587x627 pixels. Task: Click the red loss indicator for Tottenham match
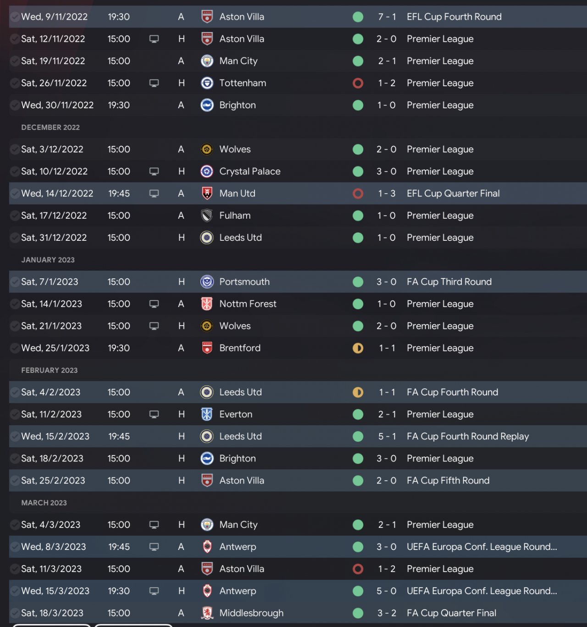[358, 83]
